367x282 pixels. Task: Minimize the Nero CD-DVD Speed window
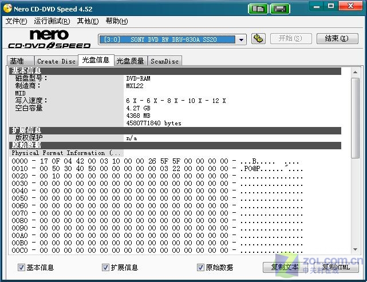(317, 6)
